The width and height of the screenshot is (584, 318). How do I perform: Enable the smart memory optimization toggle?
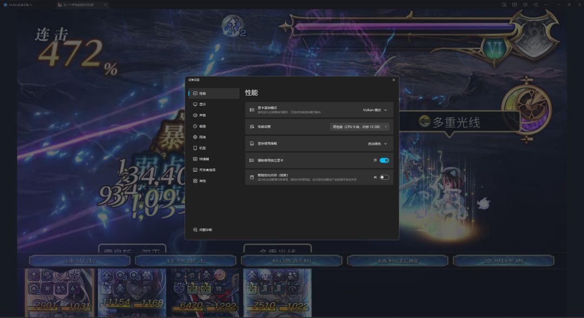384,178
